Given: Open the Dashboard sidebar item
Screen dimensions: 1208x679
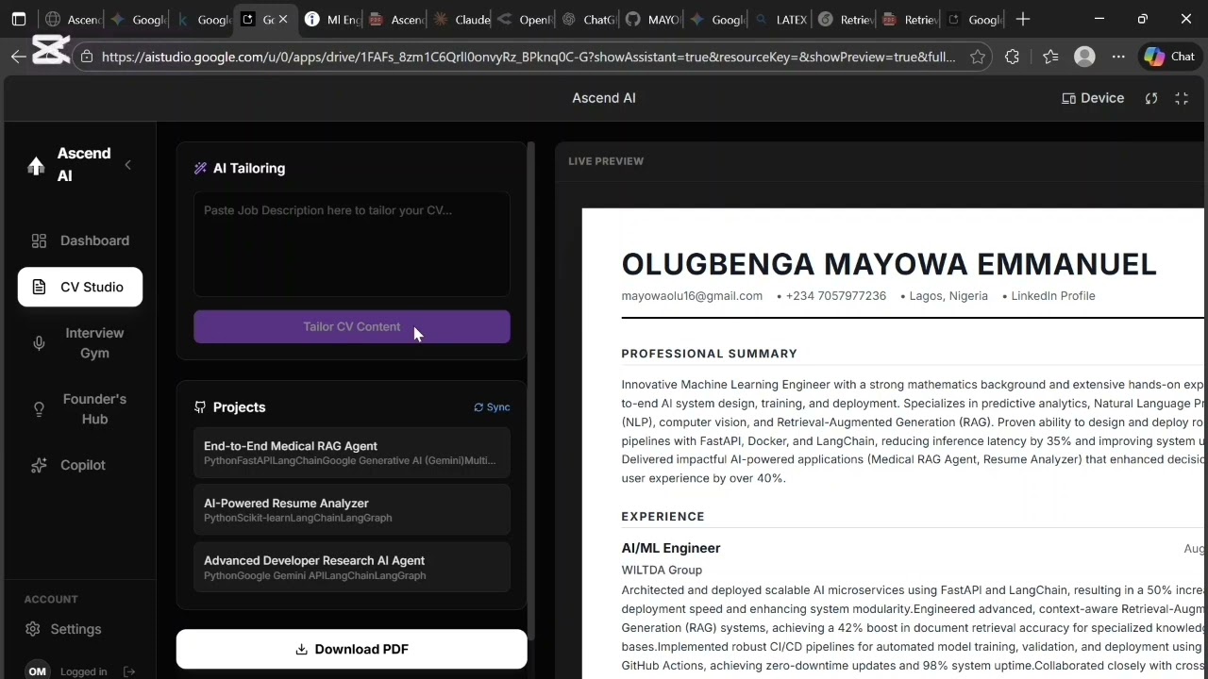Looking at the screenshot, I should click(x=80, y=240).
